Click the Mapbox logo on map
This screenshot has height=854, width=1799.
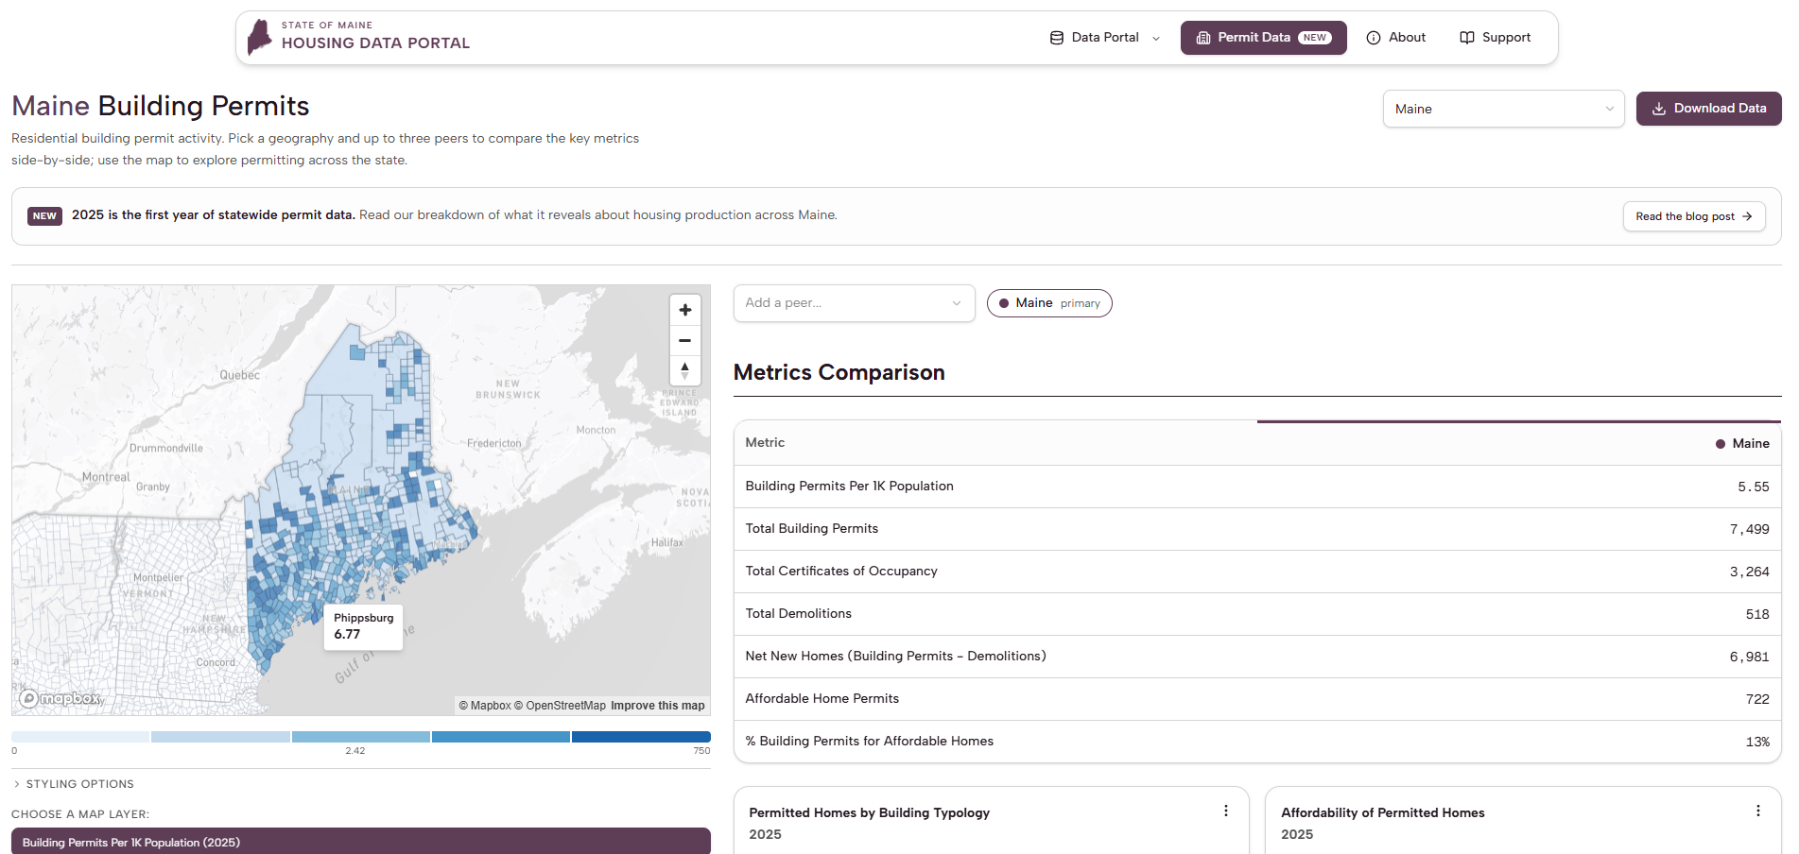(61, 698)
